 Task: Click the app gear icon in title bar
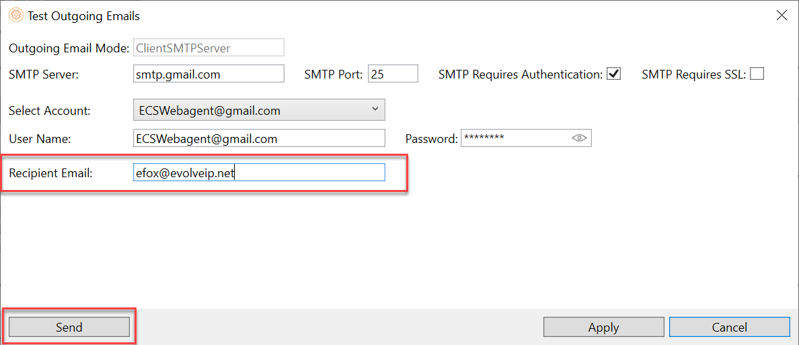pyautogui.click(x=15, y=15)
